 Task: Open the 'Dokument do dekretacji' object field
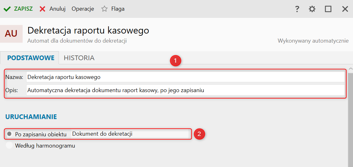[x=130, y=134]
